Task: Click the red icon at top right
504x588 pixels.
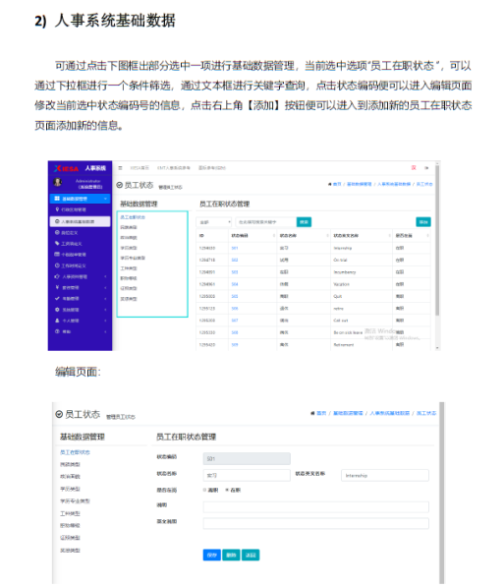Action: pos(414,167)
